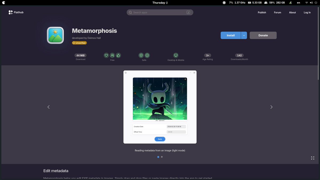Show the previous screenshot with left arrow

tap(49, 107)
